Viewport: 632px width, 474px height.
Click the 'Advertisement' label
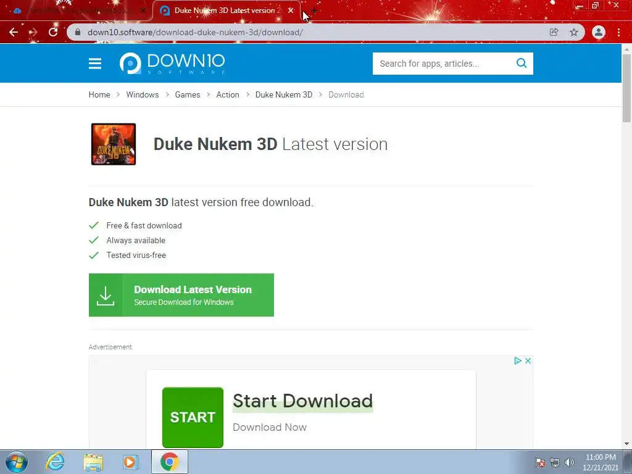(x=110, y=347)
